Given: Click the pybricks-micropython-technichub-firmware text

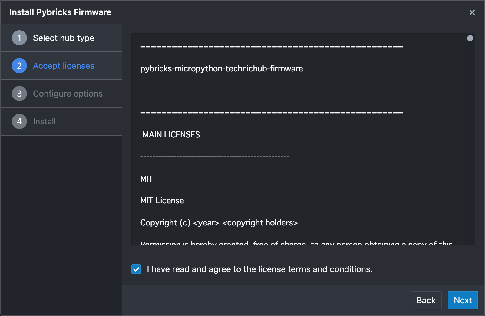Looking at the screenshot, I should 221,69.
